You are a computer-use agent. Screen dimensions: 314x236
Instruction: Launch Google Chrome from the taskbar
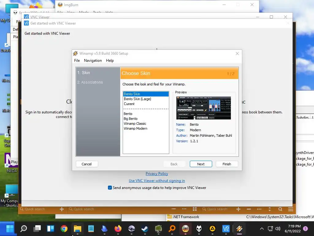tap(64, 228)
